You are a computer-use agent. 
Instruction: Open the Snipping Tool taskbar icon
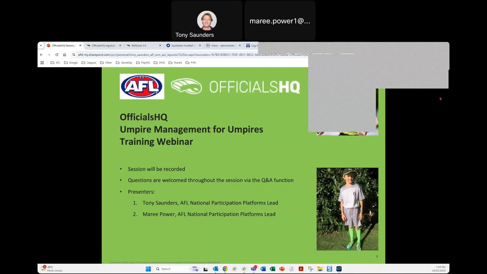point(310,269)
